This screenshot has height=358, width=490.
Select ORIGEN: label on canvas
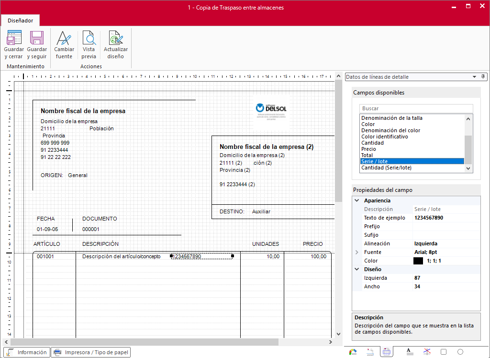coord(52,175)
